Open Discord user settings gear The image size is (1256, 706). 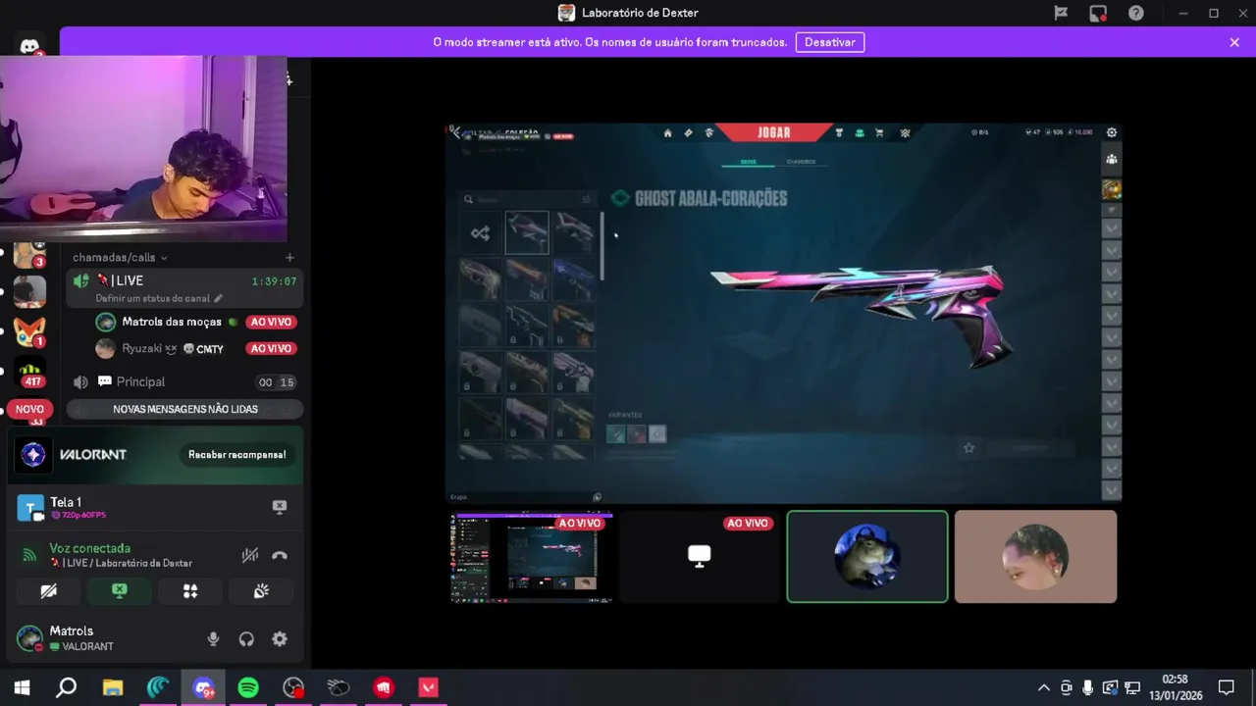tap(280, 639)
